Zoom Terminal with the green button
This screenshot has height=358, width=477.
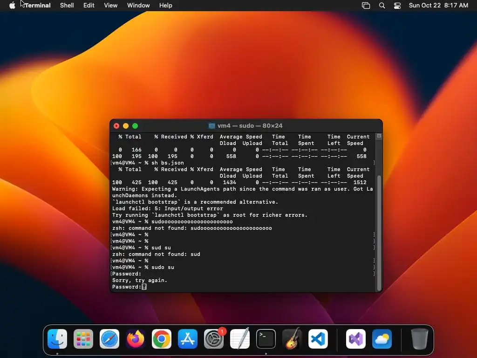click(x=135, y=126)
